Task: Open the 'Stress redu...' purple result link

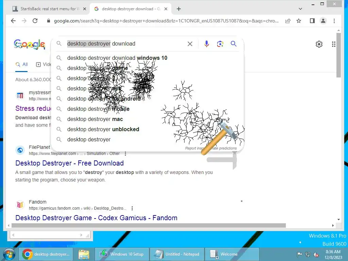Action: pyautogui.click(x=33, y=108)
